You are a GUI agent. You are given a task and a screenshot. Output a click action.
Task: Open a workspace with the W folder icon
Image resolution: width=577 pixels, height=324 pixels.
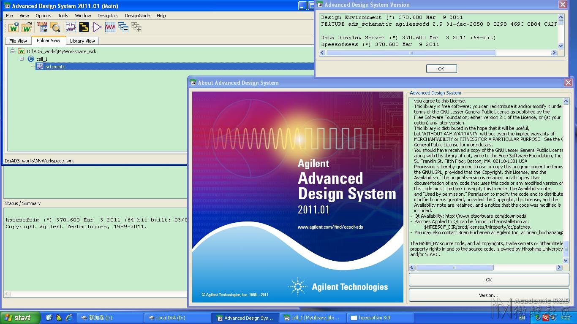27,27
